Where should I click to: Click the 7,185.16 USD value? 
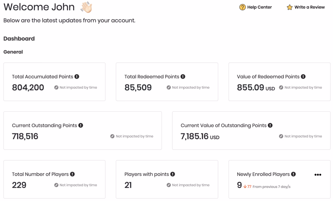200,136
